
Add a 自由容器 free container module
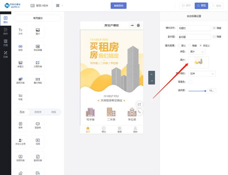[38, 48]
